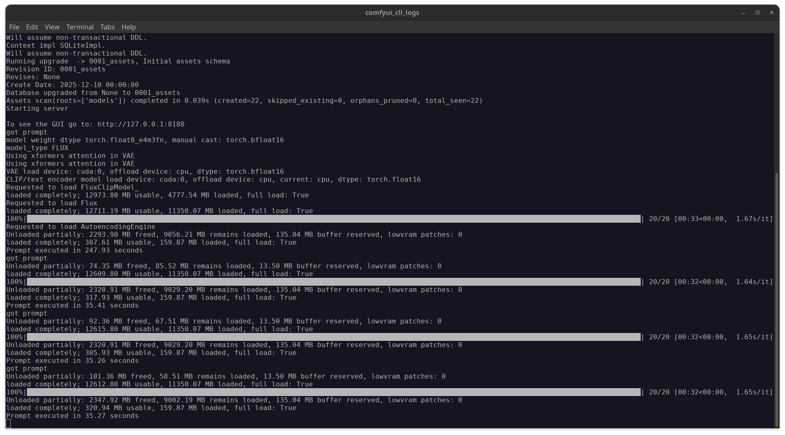This screenshot has width=785, height=435.
Task: Click the 'model_type FLUX' log line
Action: tap(37, 148)
